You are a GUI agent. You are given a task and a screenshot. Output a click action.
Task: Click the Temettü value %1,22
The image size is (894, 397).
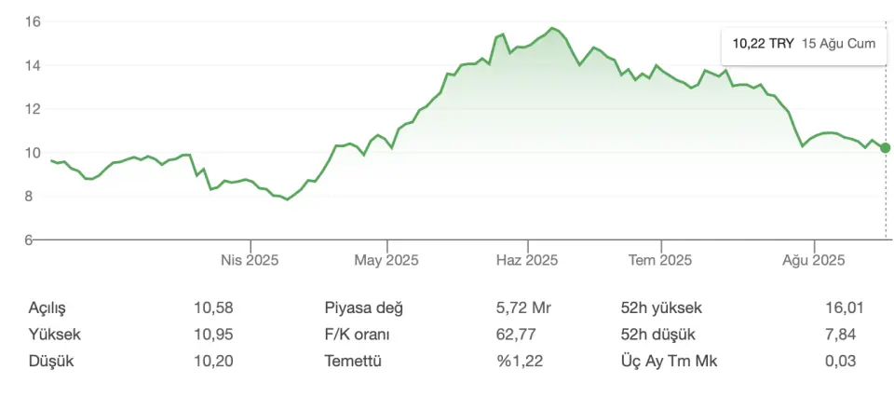pyautogui.click(x=520, y=361)
